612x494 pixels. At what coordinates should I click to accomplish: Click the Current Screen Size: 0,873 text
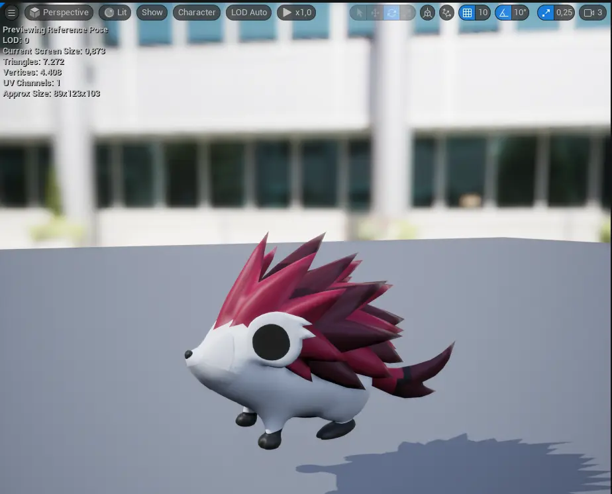click(x=54, y=51)
